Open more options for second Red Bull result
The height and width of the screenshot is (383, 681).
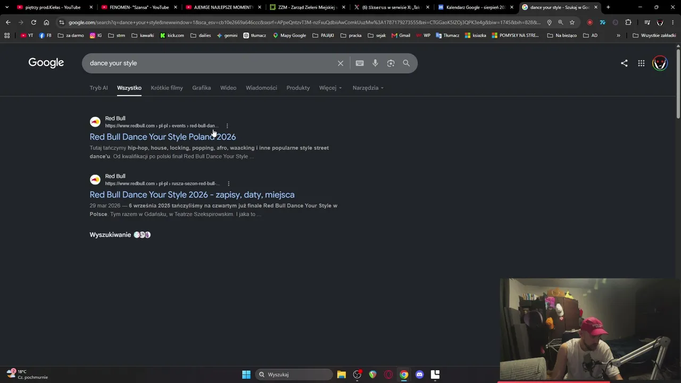(228, 184)
